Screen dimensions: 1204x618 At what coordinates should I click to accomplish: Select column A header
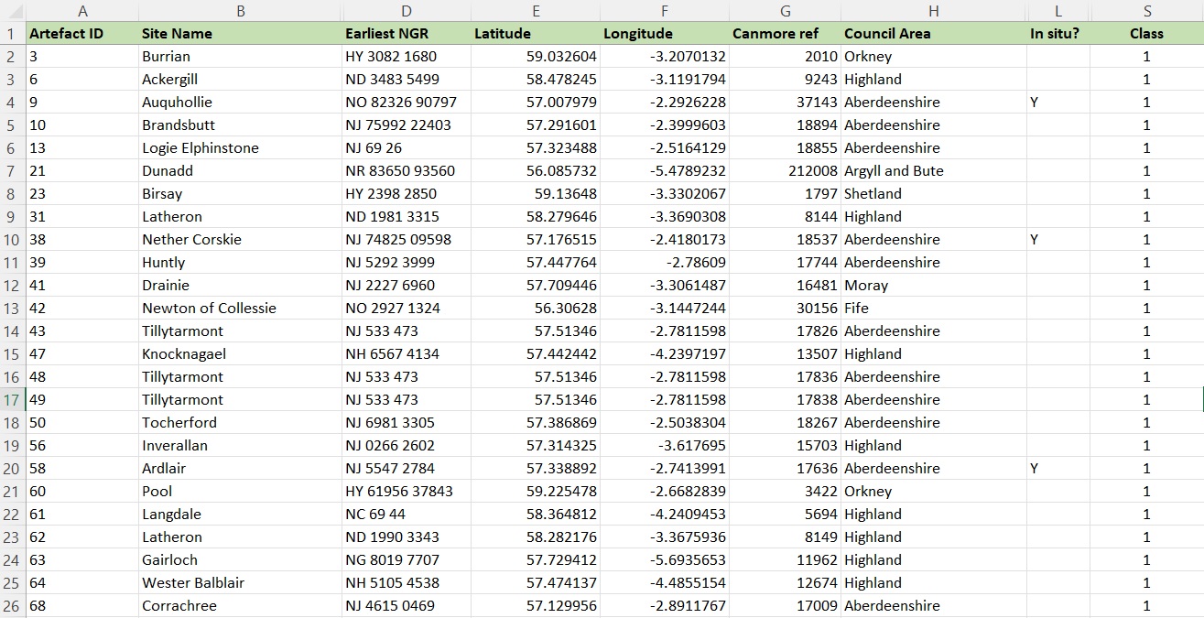pos(82,11)
